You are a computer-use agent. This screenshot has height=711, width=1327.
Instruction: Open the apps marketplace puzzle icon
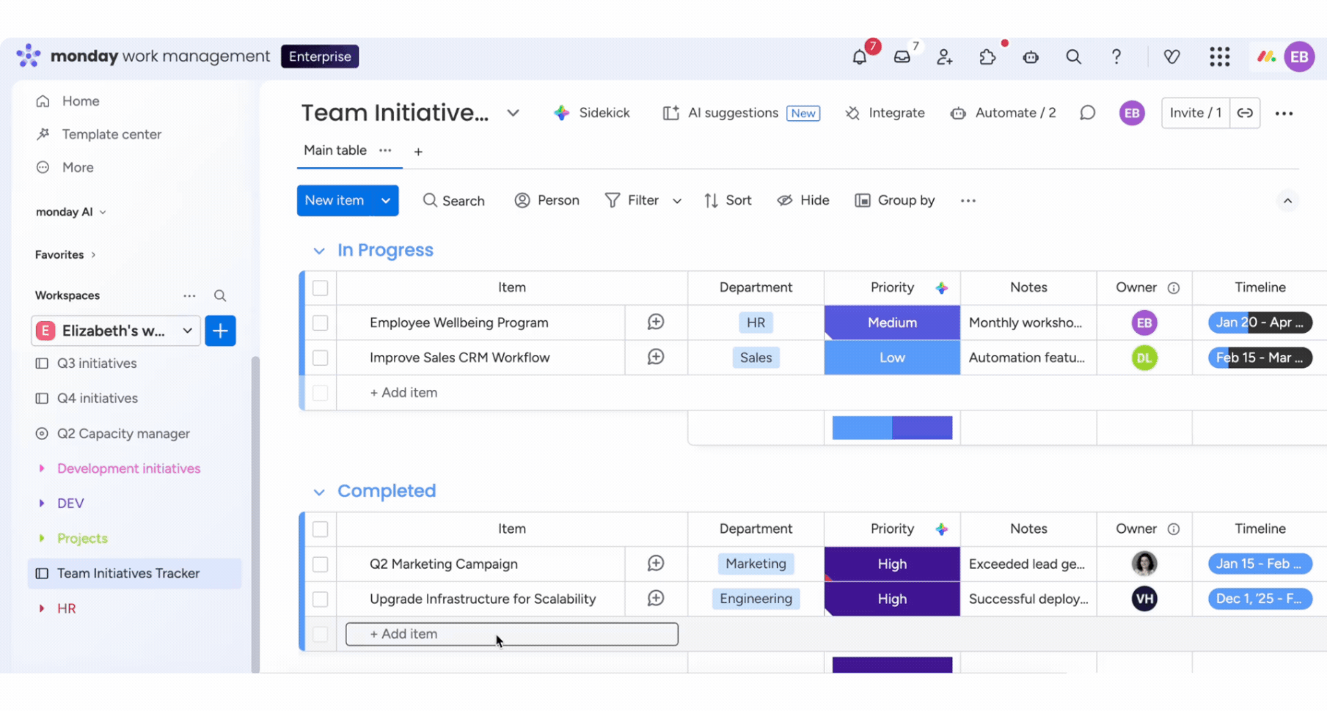987,57
